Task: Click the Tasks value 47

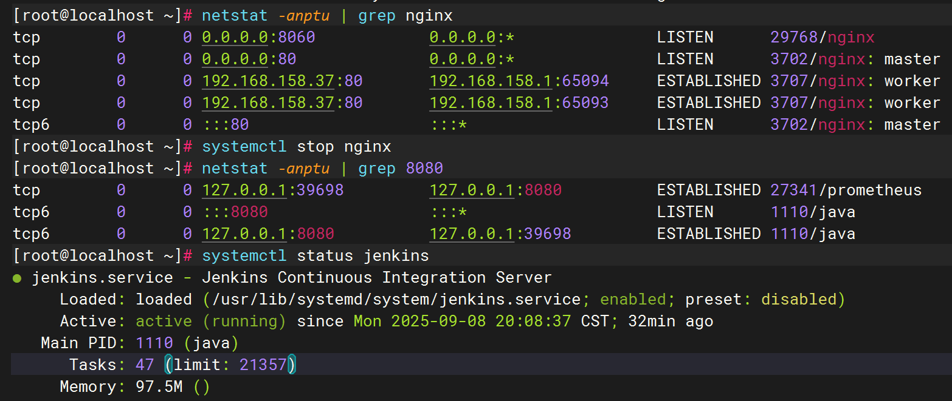Action: point(145,365)
